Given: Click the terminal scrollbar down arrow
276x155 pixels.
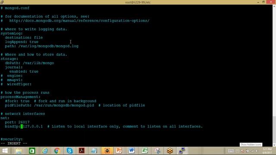Looking at the screenshot, I should 274,145.
